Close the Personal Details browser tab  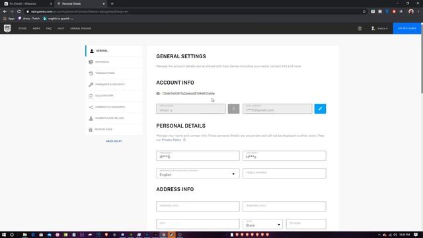point(104,4)
